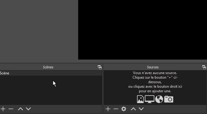This screenshot has width=207, height=114.
Task: Select the Scène item in list
Action: 51,73
